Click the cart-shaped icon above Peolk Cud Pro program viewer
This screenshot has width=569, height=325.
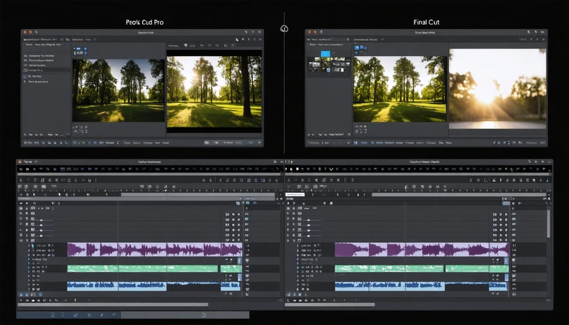pyautogui.click(x=185, y=46)
